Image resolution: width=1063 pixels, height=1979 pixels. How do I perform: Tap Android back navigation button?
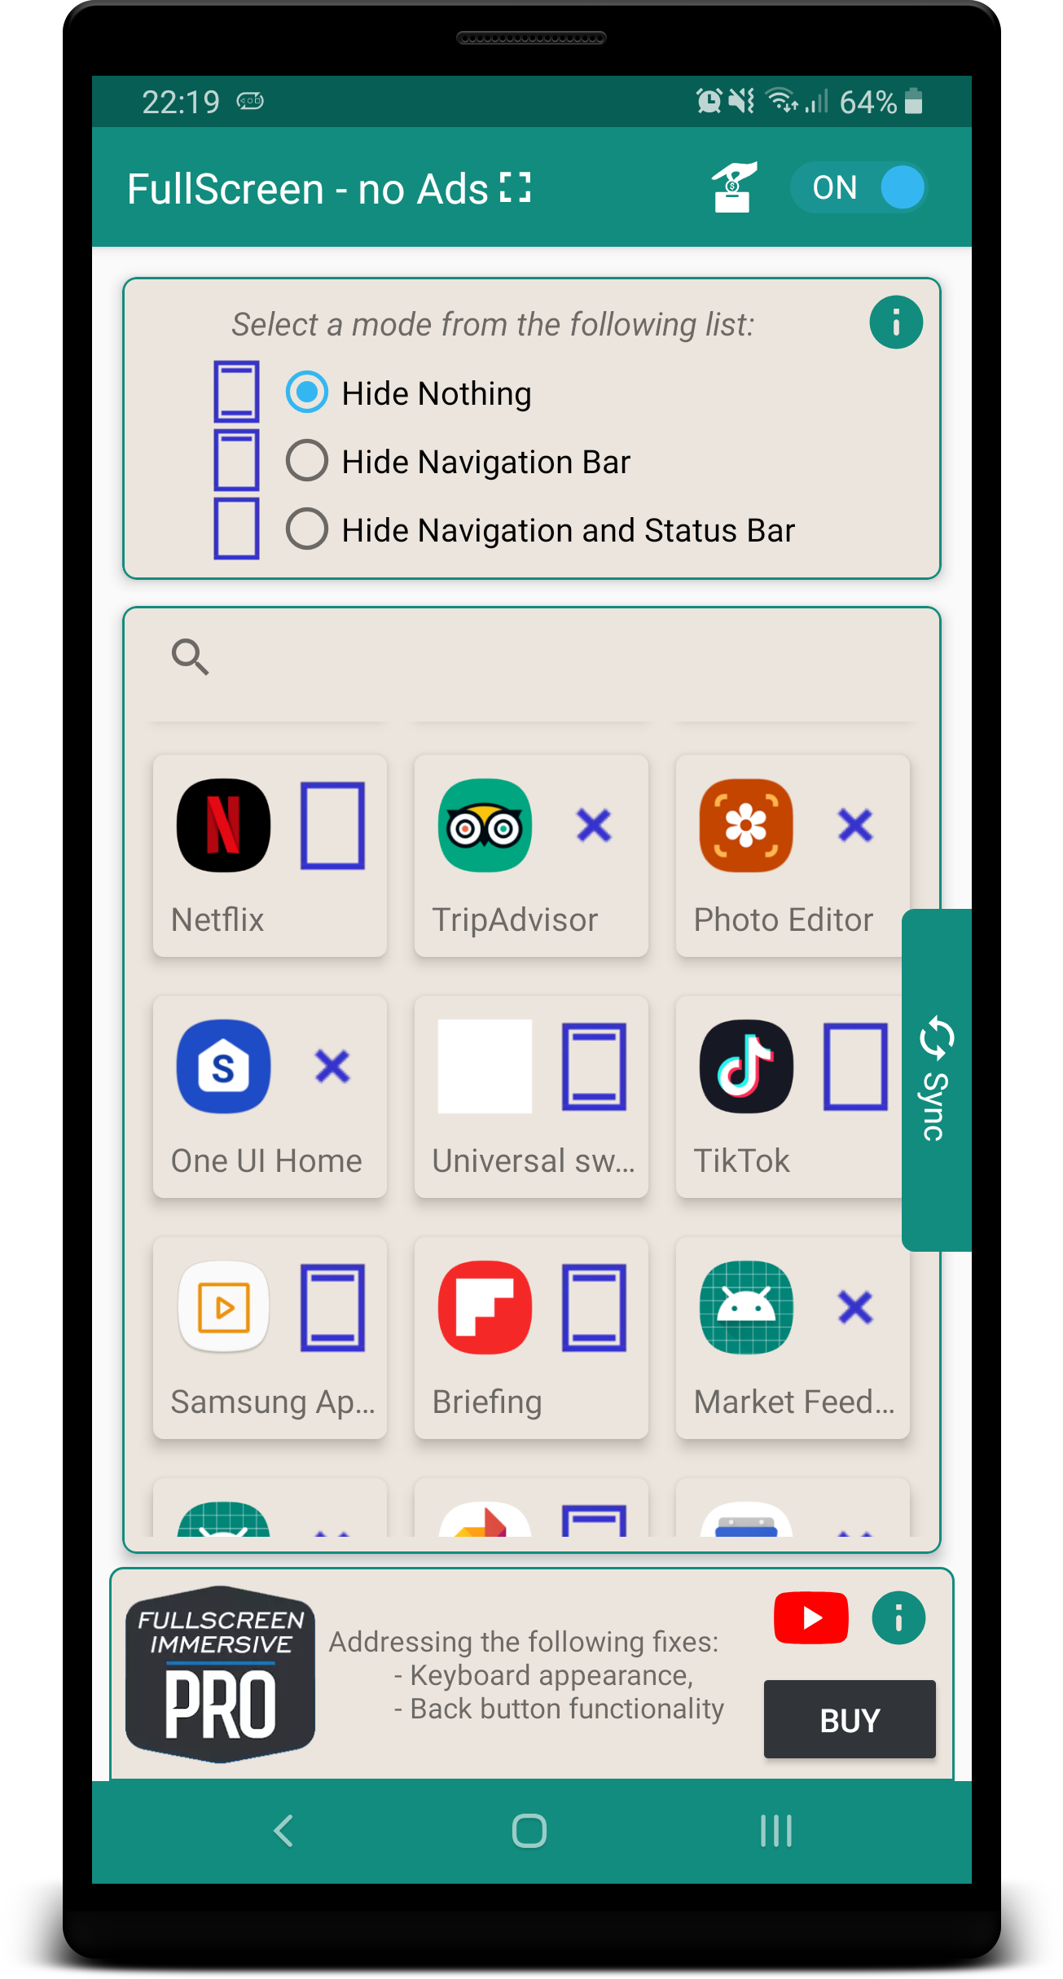click(283, 1832)
